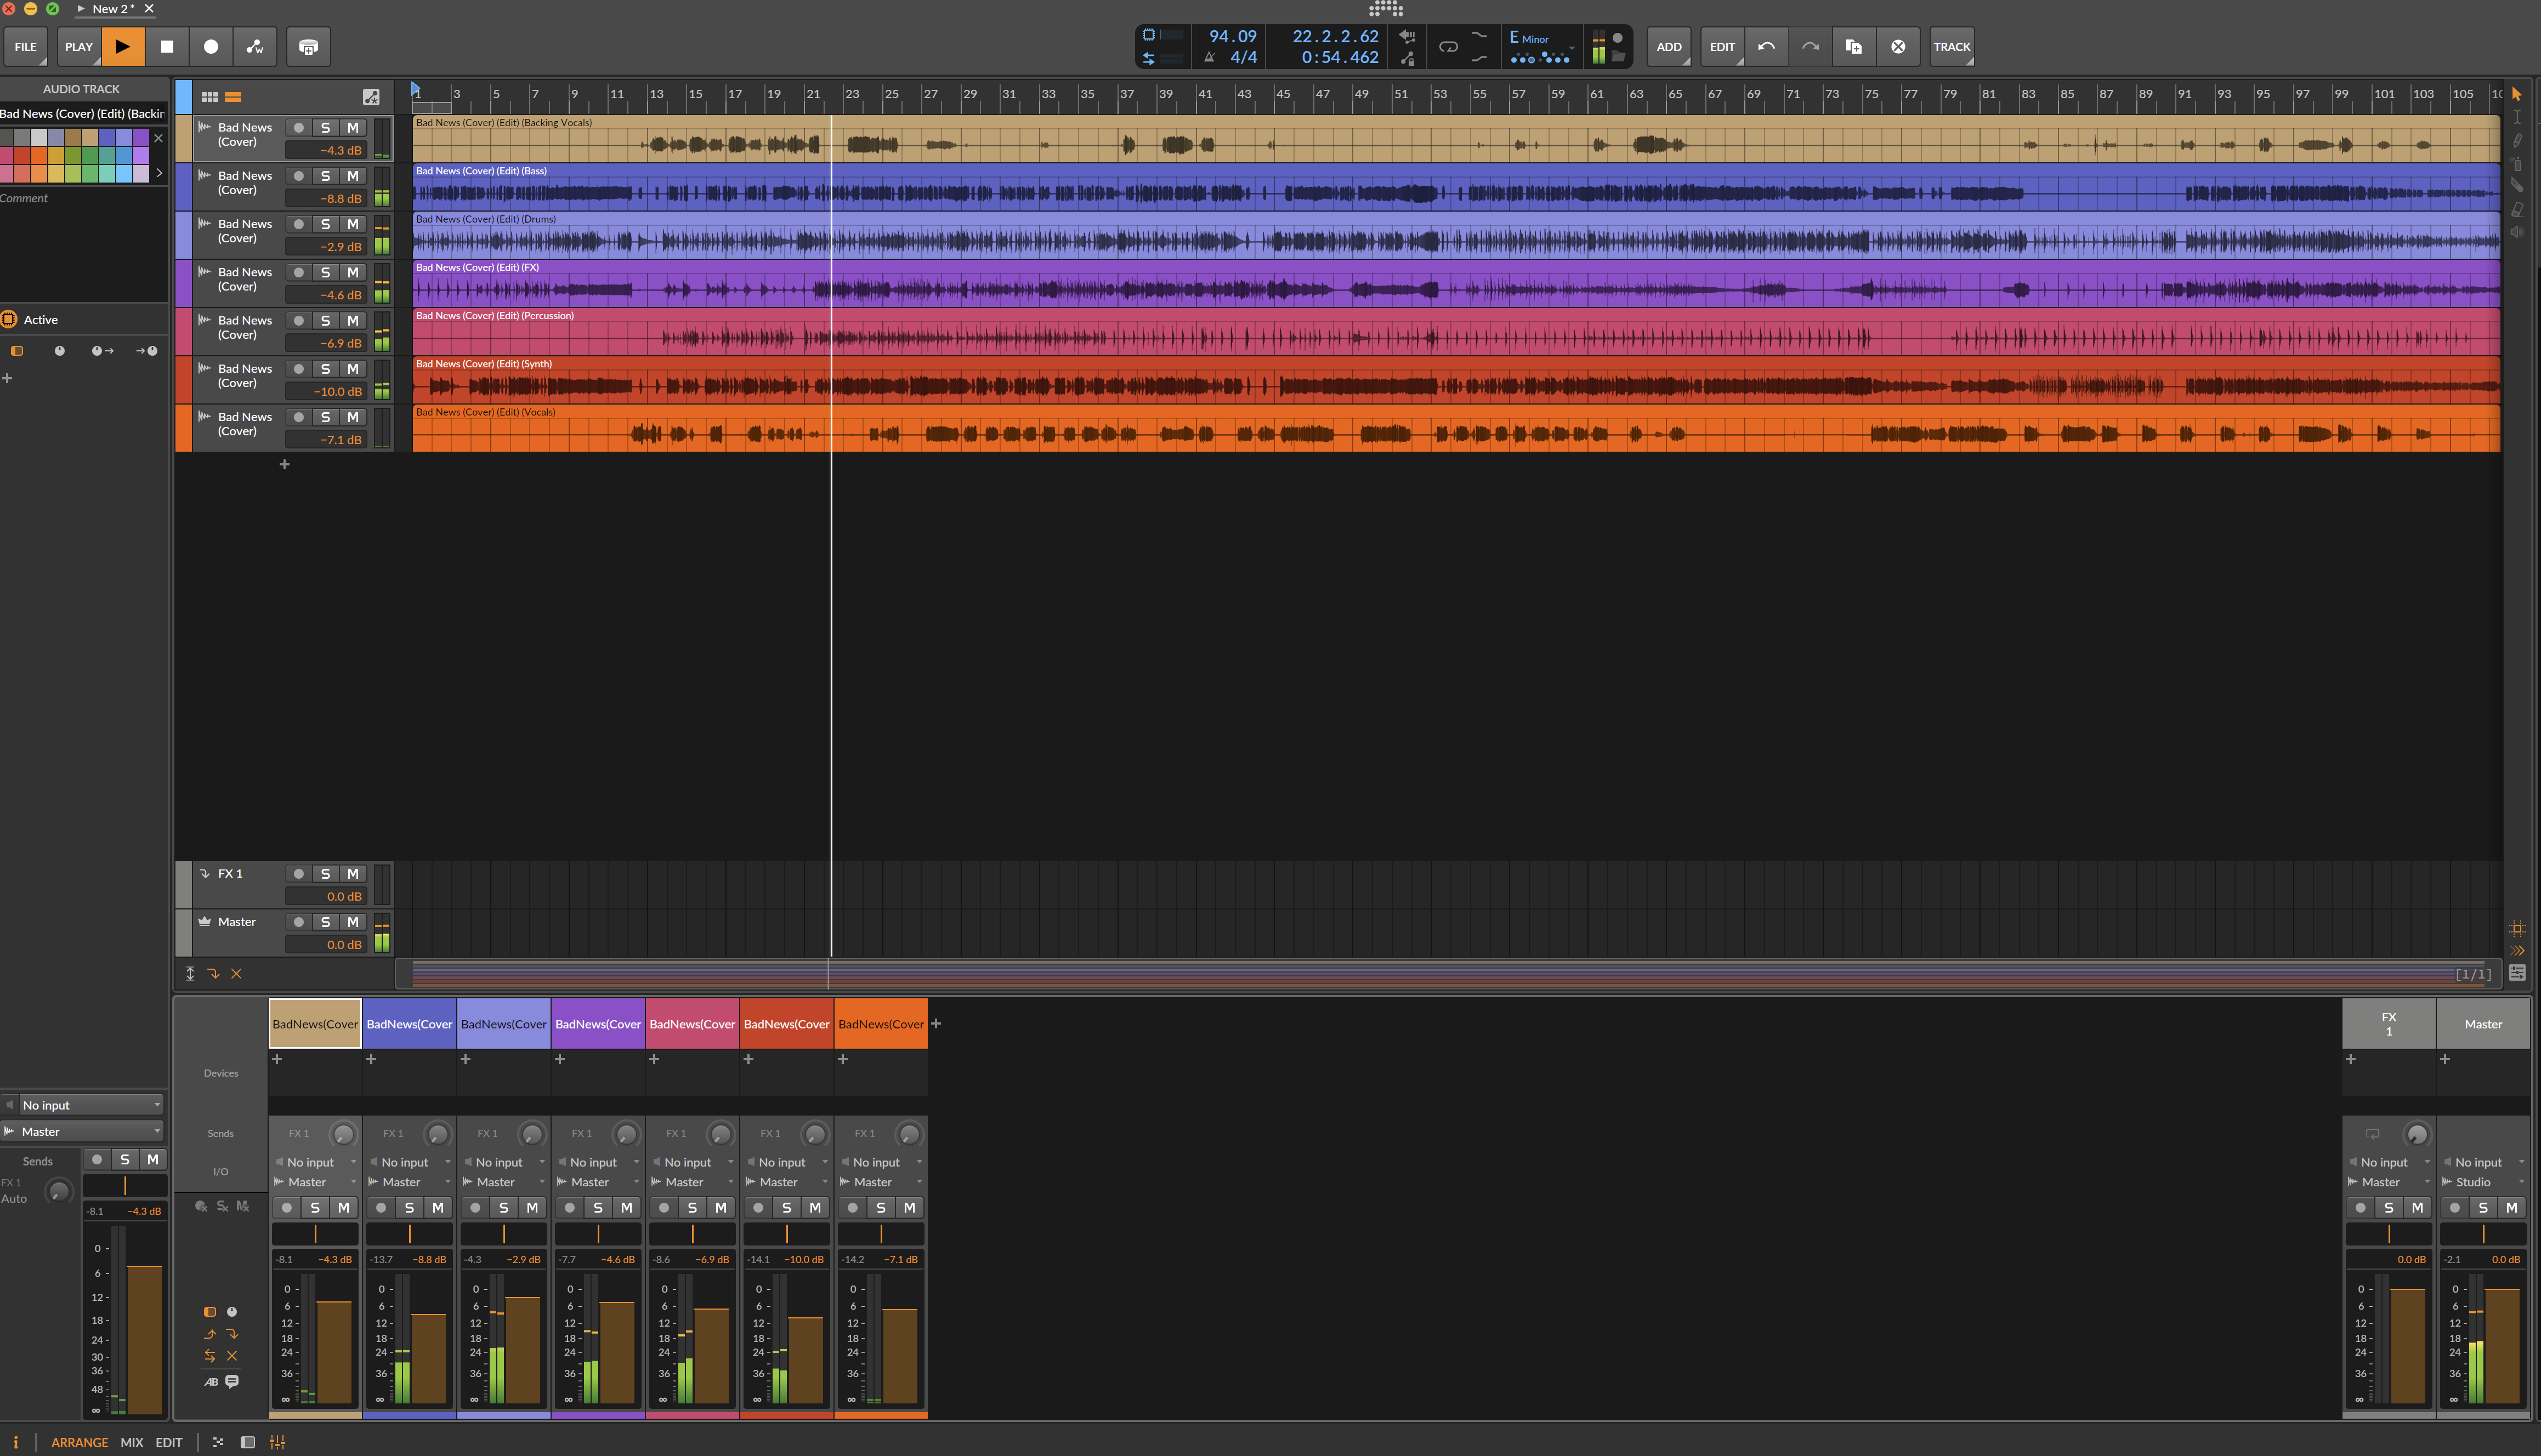The image size is (2541, 1456).
Task: Mute the Synth track in arranger
Action: [x=353, y=369]
